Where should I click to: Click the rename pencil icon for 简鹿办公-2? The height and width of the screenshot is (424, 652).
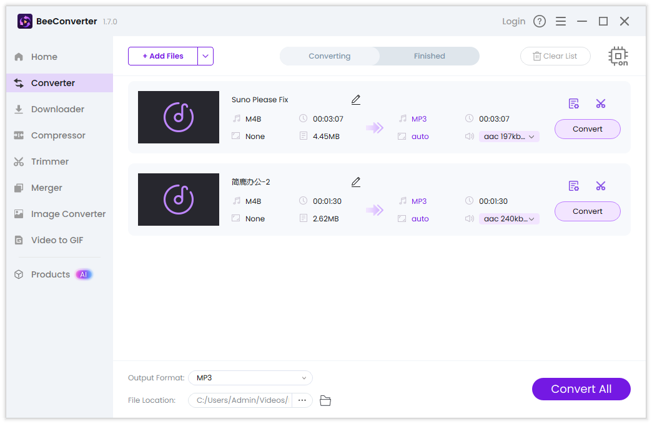click(x=356, y=182)
